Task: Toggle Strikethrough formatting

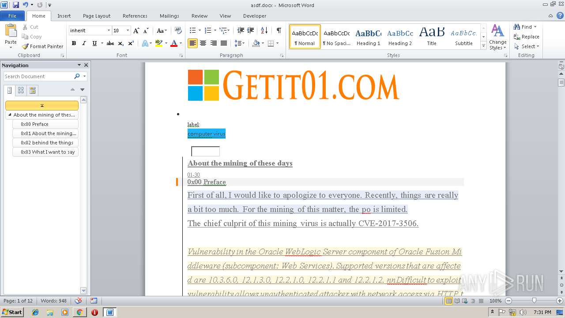Action: point(110,43)
